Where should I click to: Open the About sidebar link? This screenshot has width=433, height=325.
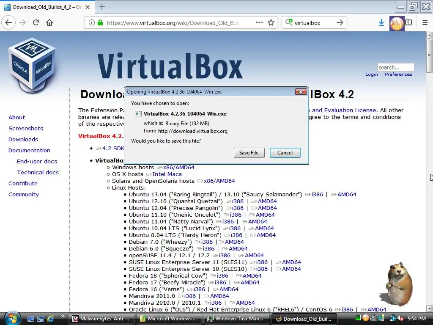[x=16, y=118]
